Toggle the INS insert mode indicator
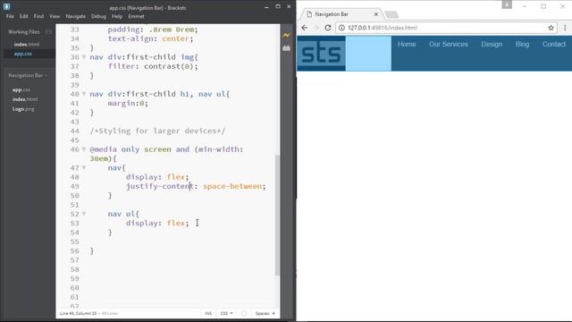The image size is (572, 322). (208, 313)
